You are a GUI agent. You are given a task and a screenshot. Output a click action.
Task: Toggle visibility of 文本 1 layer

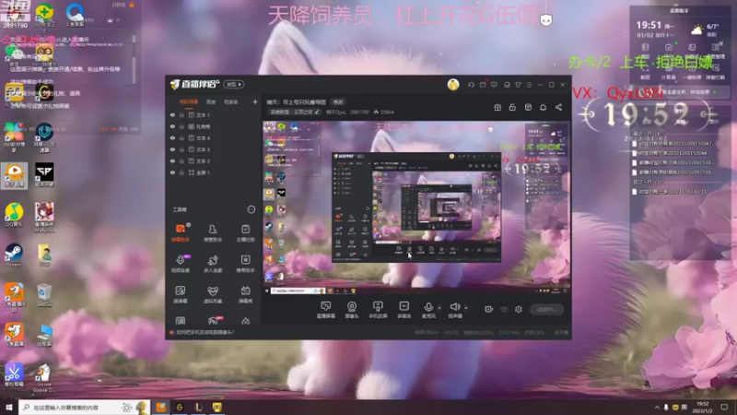point(172,114)
